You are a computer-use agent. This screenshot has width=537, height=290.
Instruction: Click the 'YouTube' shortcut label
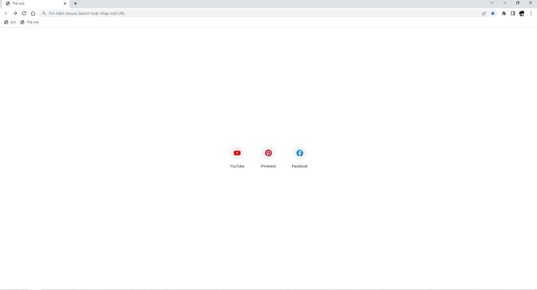pyautogui.click(x=237, y=166)
